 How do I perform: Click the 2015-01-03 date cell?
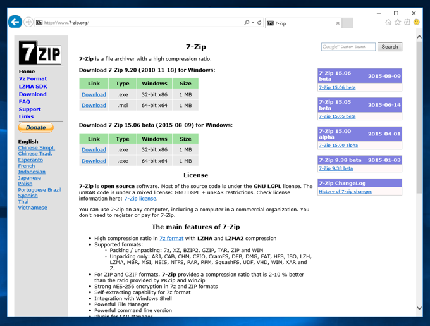click(384, 160)
